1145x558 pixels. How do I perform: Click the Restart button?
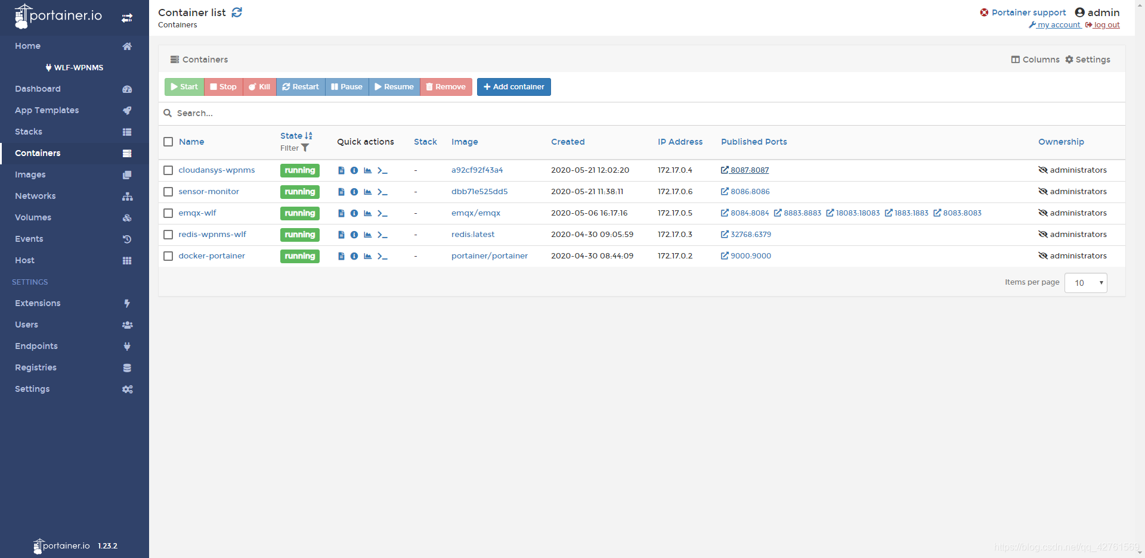click(301, 87)
